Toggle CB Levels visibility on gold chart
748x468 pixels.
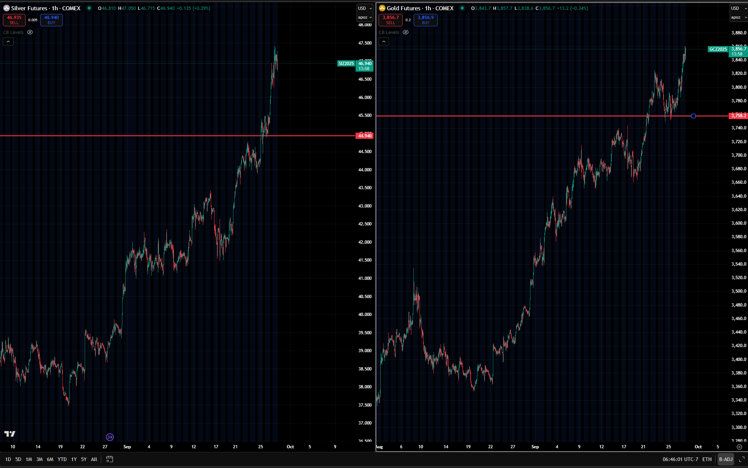pos(406,32)
